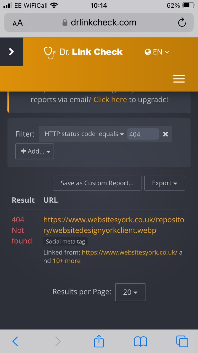
Task: Show Safari open tabs overview
Action: (182, 341)
